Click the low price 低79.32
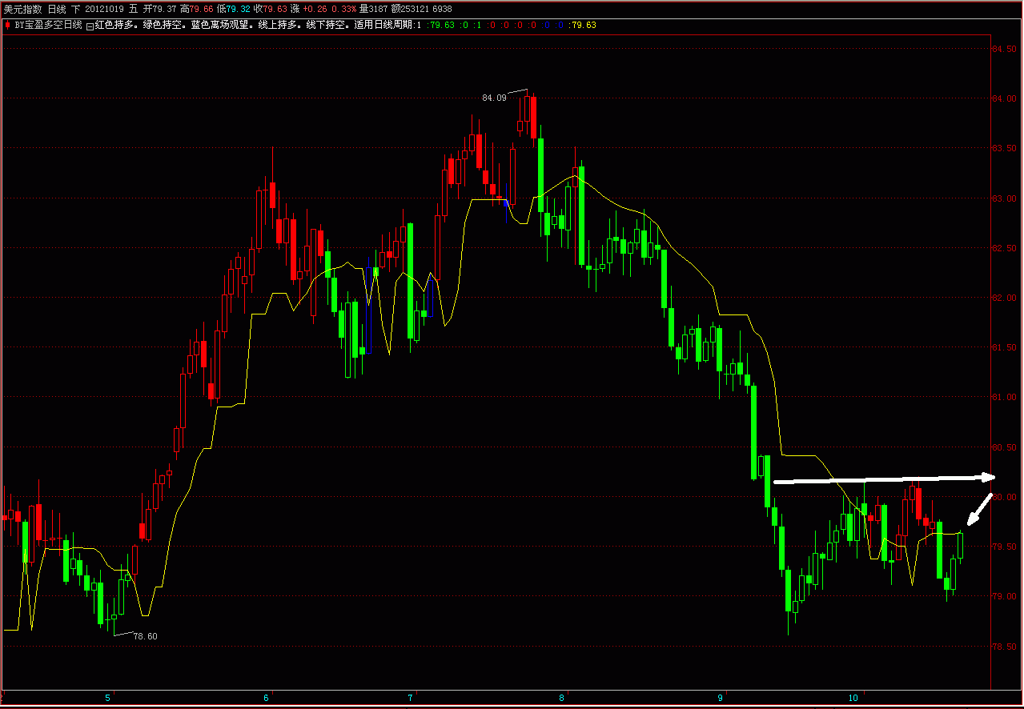The height and width of the screenshot is (709, 1024). point(233,9)
